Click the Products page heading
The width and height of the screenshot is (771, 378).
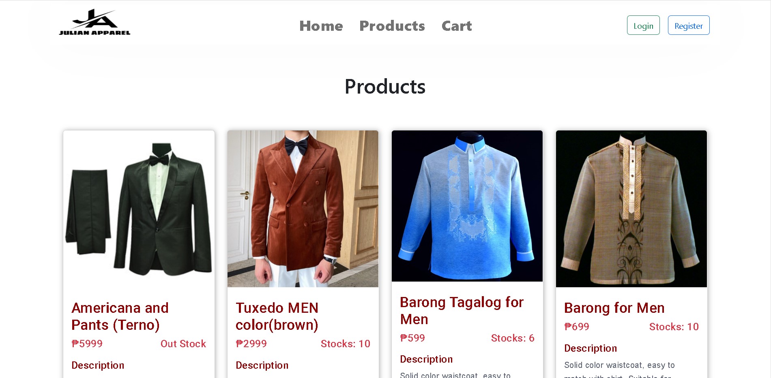385,86
